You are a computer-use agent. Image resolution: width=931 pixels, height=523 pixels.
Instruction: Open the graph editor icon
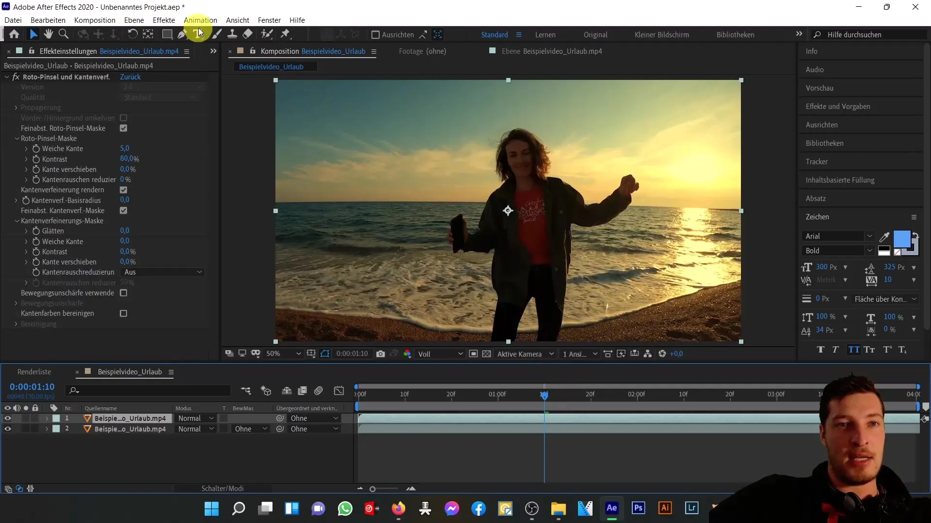coord(339,390)
